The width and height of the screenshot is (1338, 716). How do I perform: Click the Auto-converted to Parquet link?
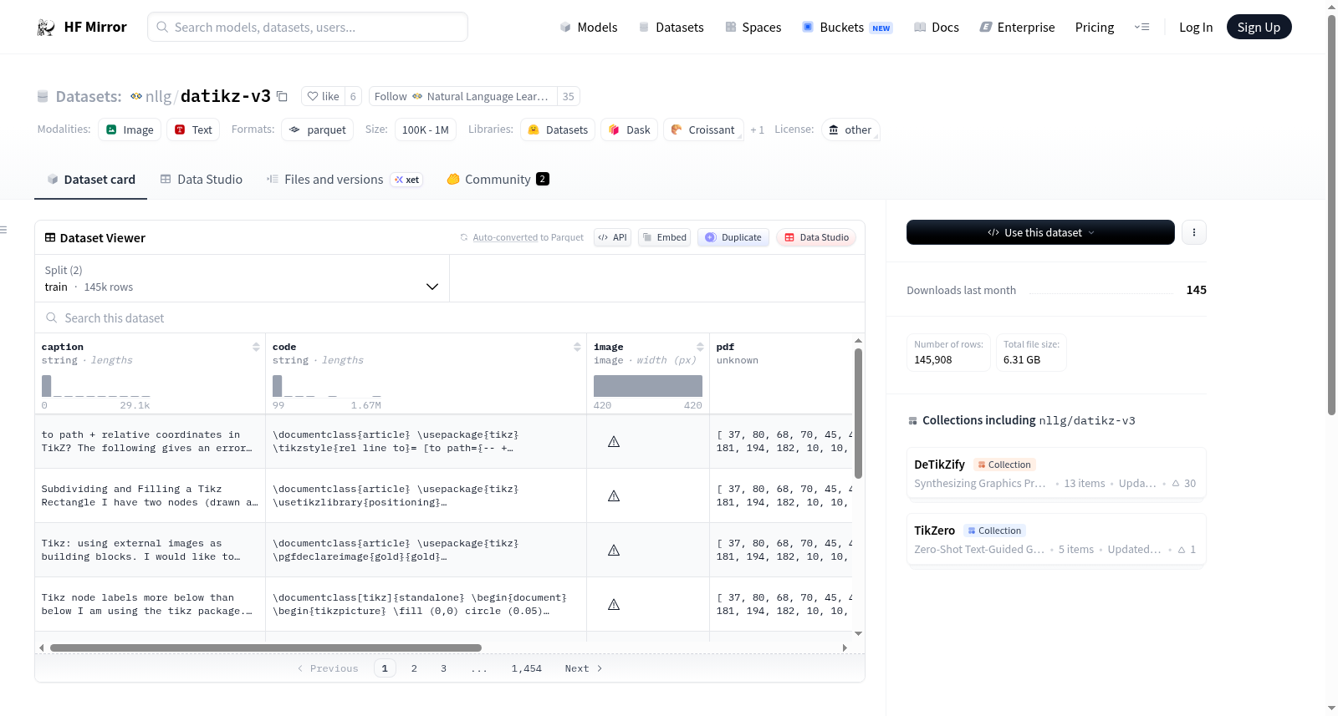(528, 237)
